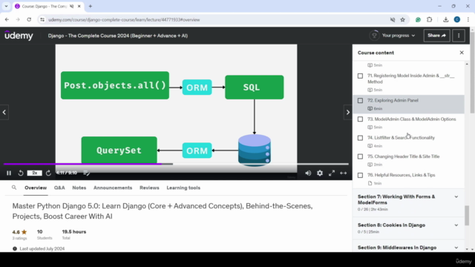Change the 2x playback speed
Image resolution: width=475 pixels, height=267 pixels.
[x=35, y=173]
